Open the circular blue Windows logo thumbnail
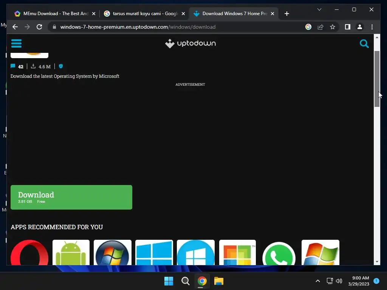The height and width of the screenshot is (290, 387). pos(196,253)
